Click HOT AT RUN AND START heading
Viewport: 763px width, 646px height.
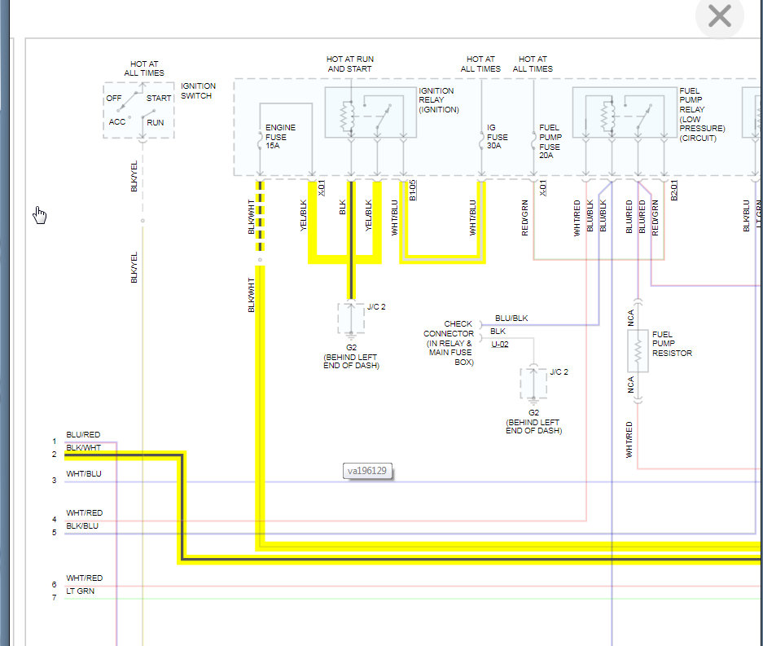coord(350,64)
